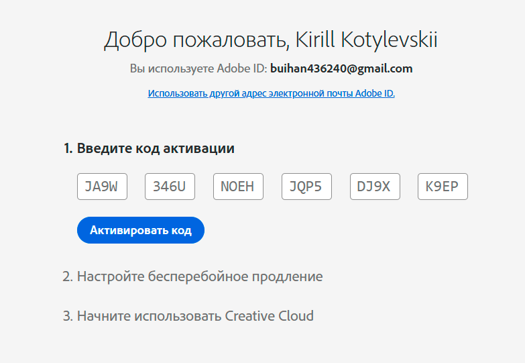This screenshot has width=525, height=363.
Task: Click the Активировать код button
Action: click(x=141, y=230)
